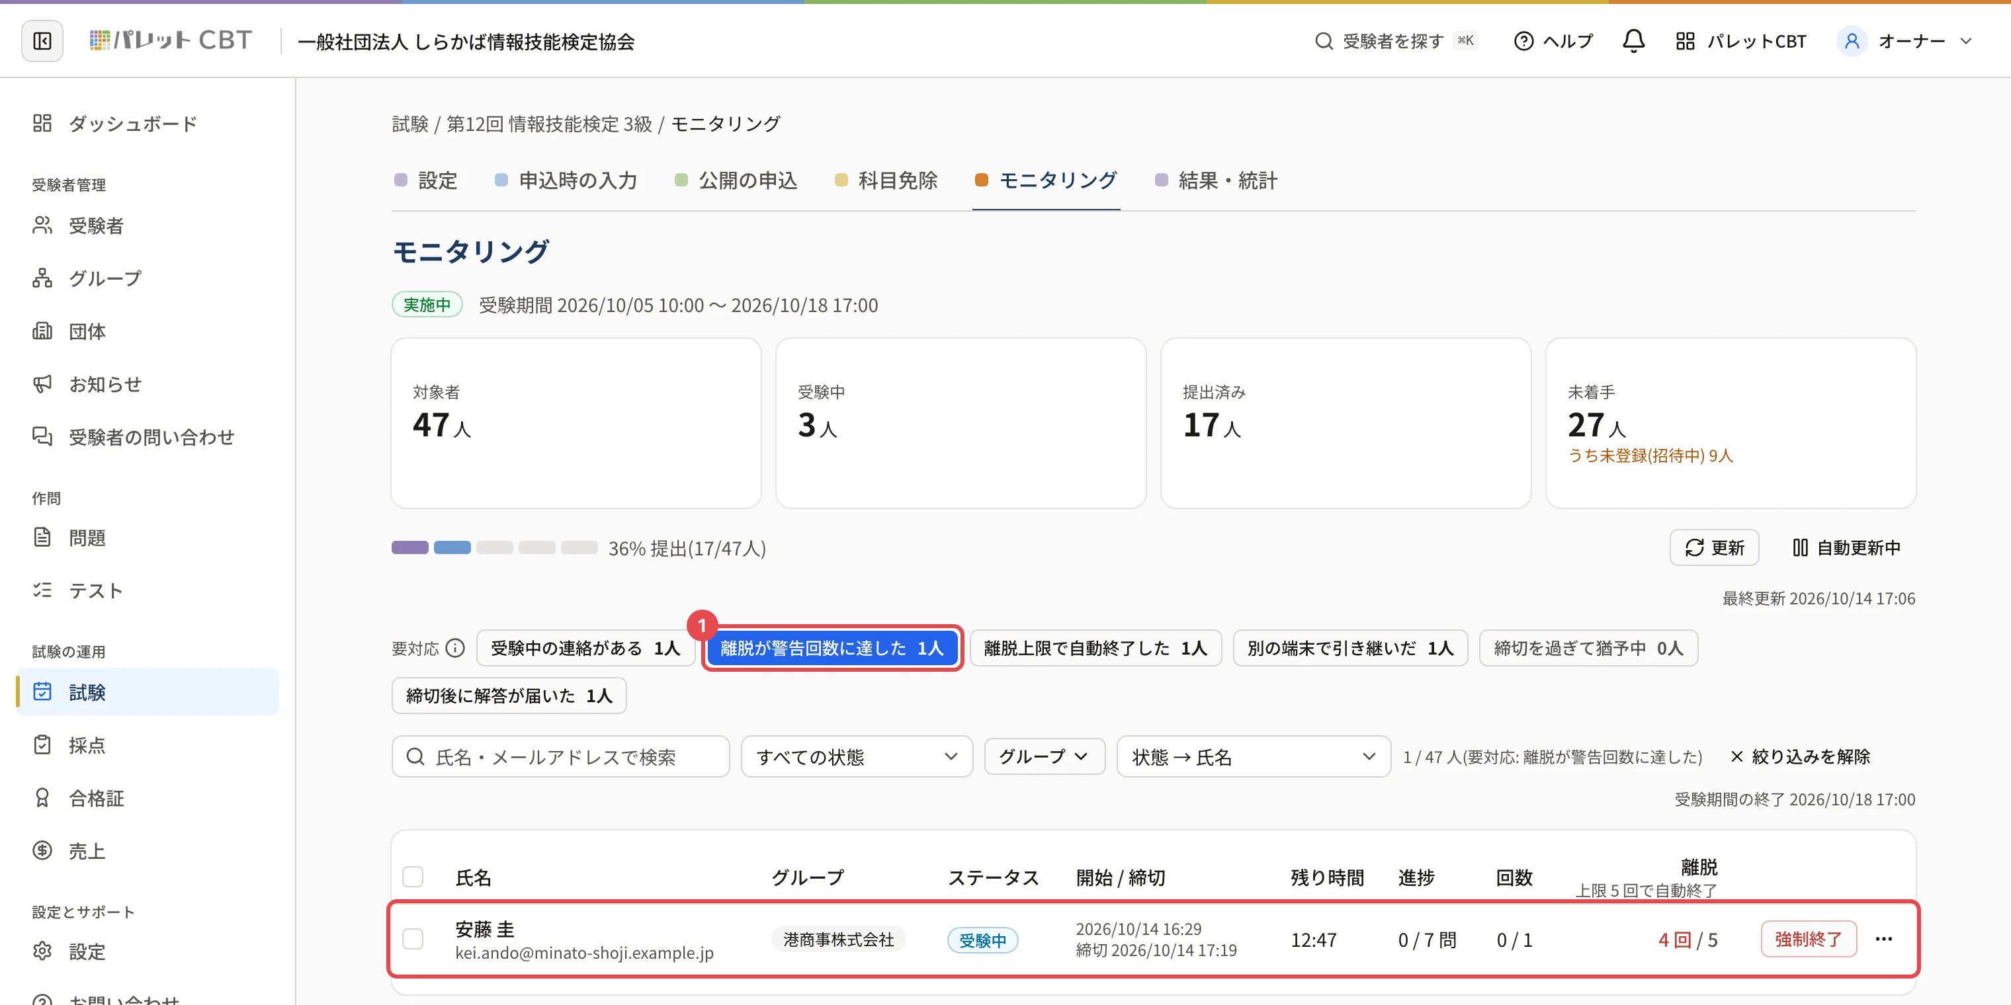Toggle the 離脱上限で自動終了した filter chip

(1095, 648)
